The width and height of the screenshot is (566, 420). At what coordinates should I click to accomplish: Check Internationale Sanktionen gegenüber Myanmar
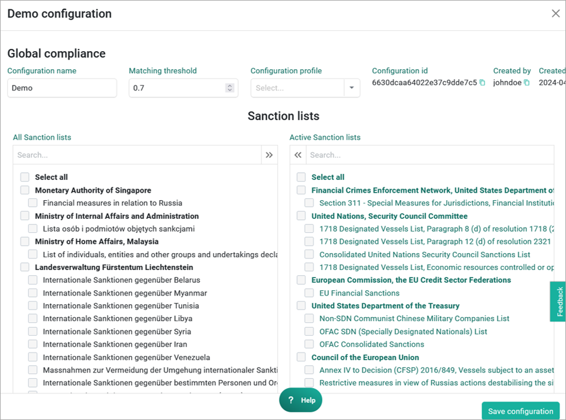33,293
